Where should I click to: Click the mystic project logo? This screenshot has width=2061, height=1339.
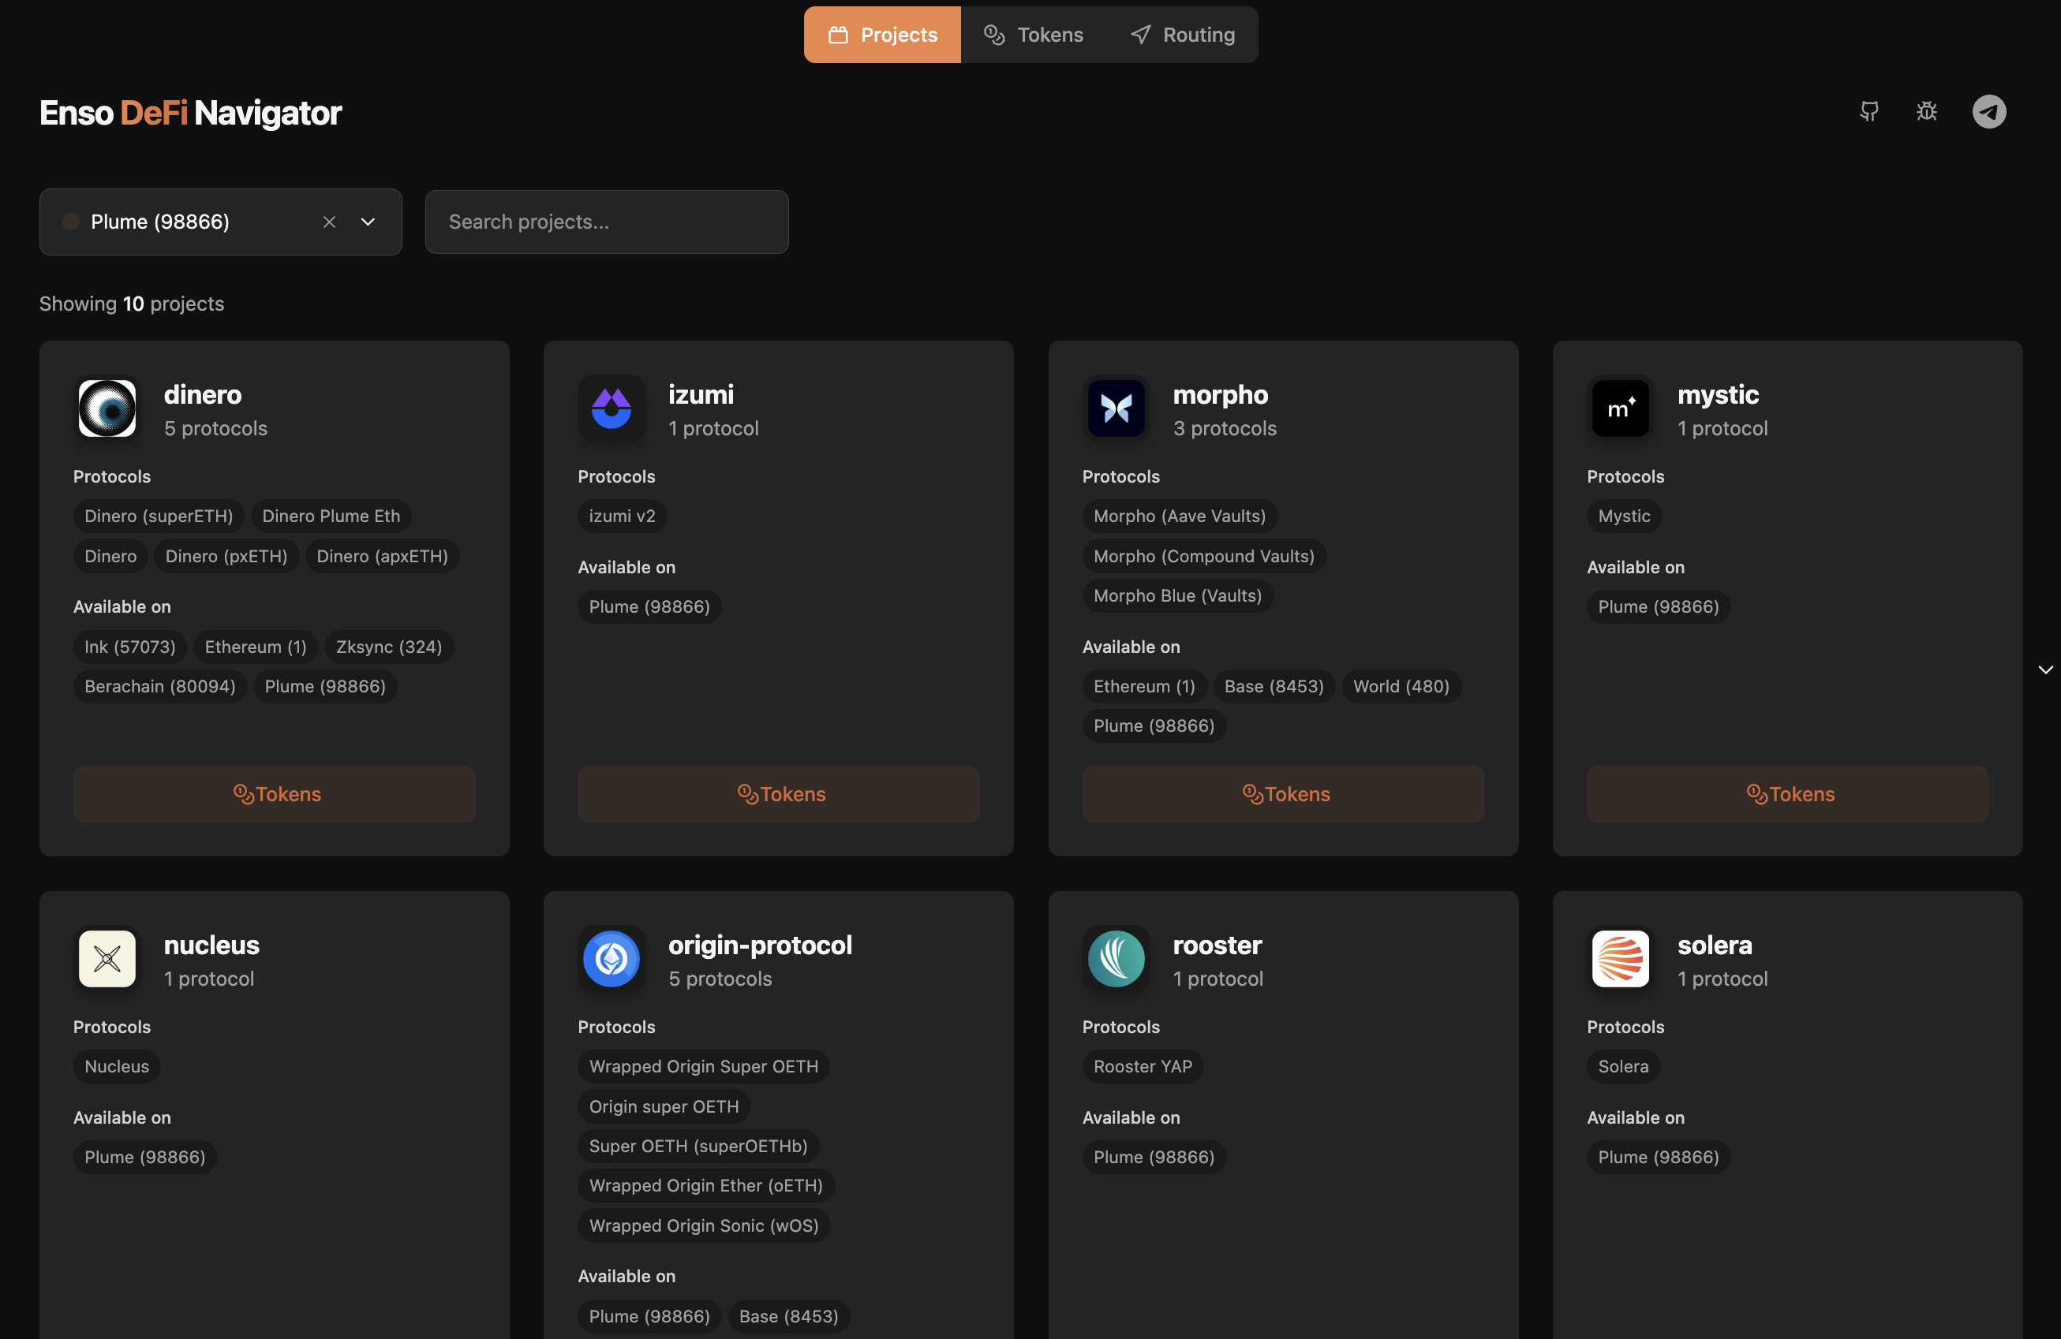click(x=1620, y=408)
